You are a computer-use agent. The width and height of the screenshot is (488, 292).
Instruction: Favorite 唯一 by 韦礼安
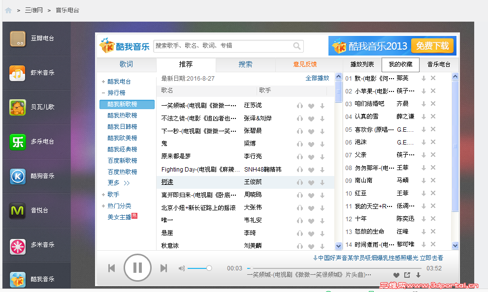click(x=311, y=221)
